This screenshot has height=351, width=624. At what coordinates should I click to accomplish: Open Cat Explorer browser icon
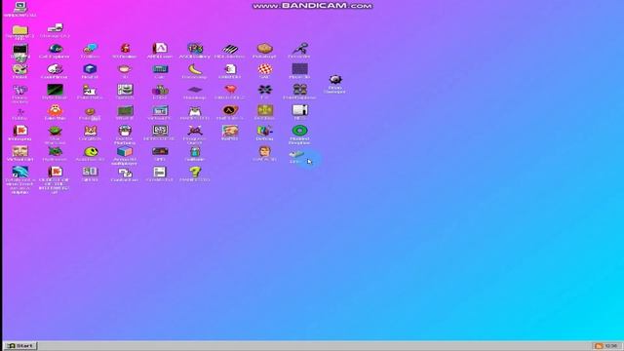pyautogui.click(x=55, y=49)
